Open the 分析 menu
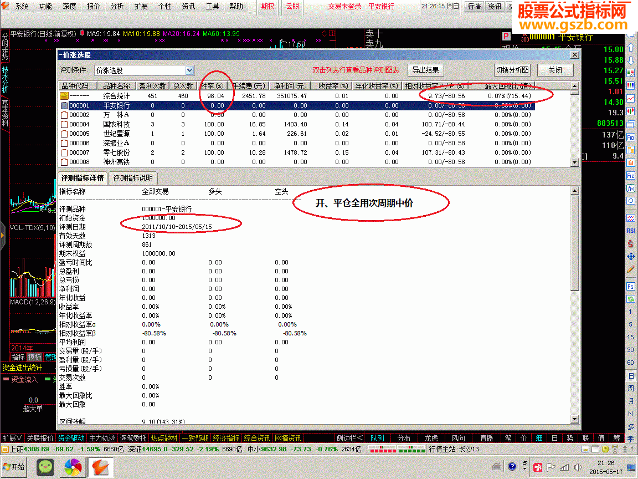The width and height of the screenshot is (638, 479). (117, 6)
